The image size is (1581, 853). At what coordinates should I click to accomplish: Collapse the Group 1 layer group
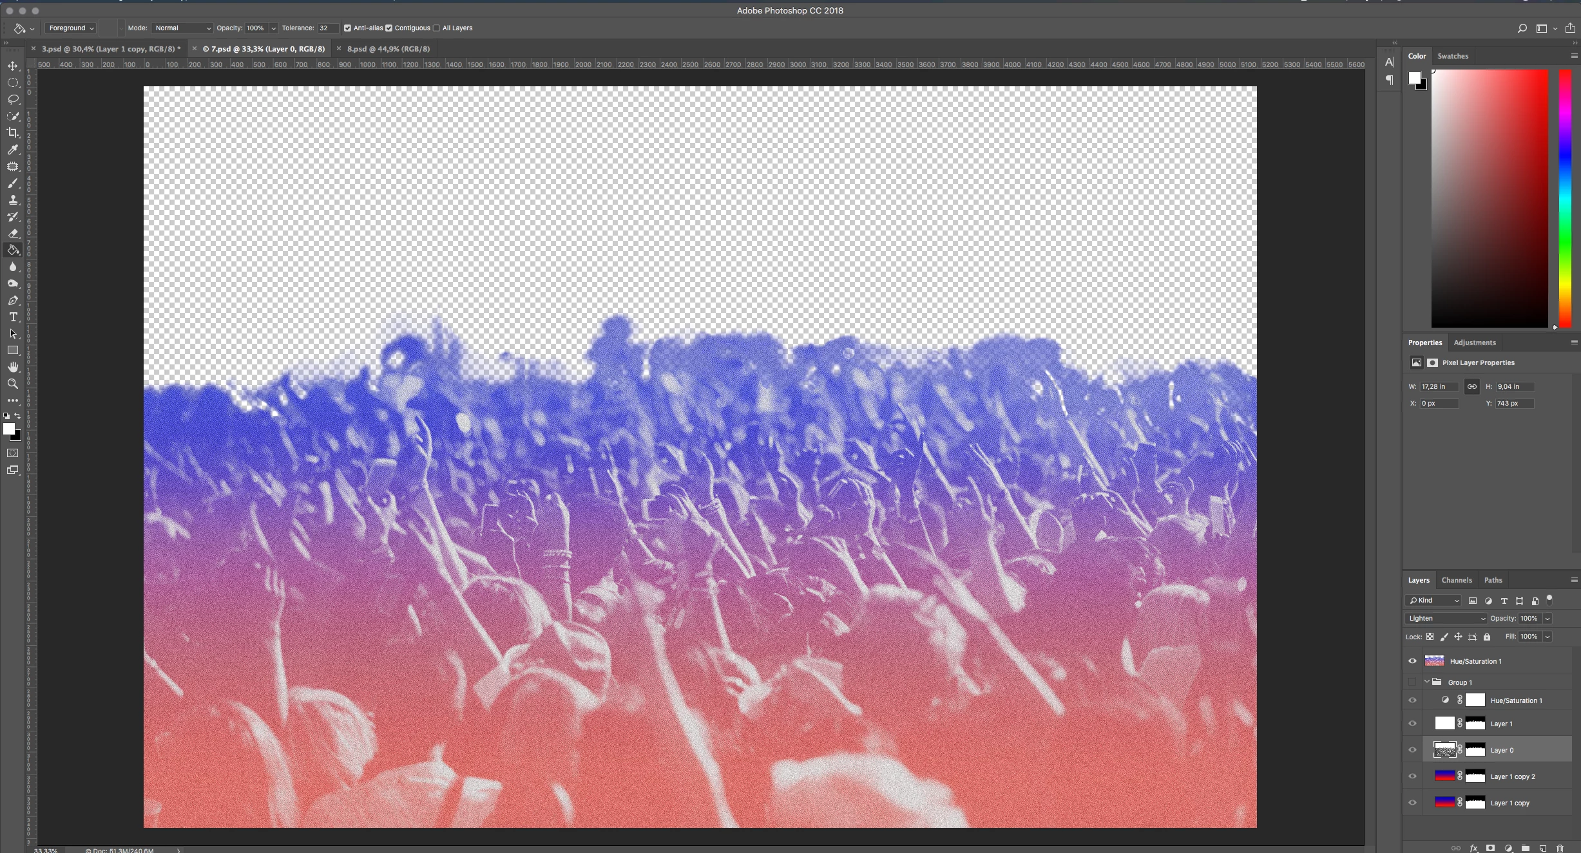[1427, 682]
